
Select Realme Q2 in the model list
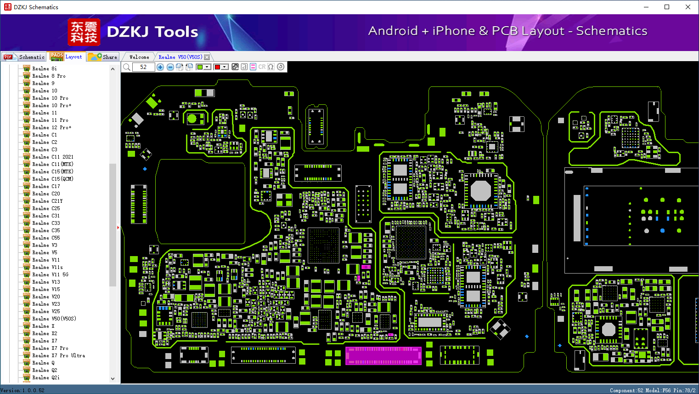(45, 370)
